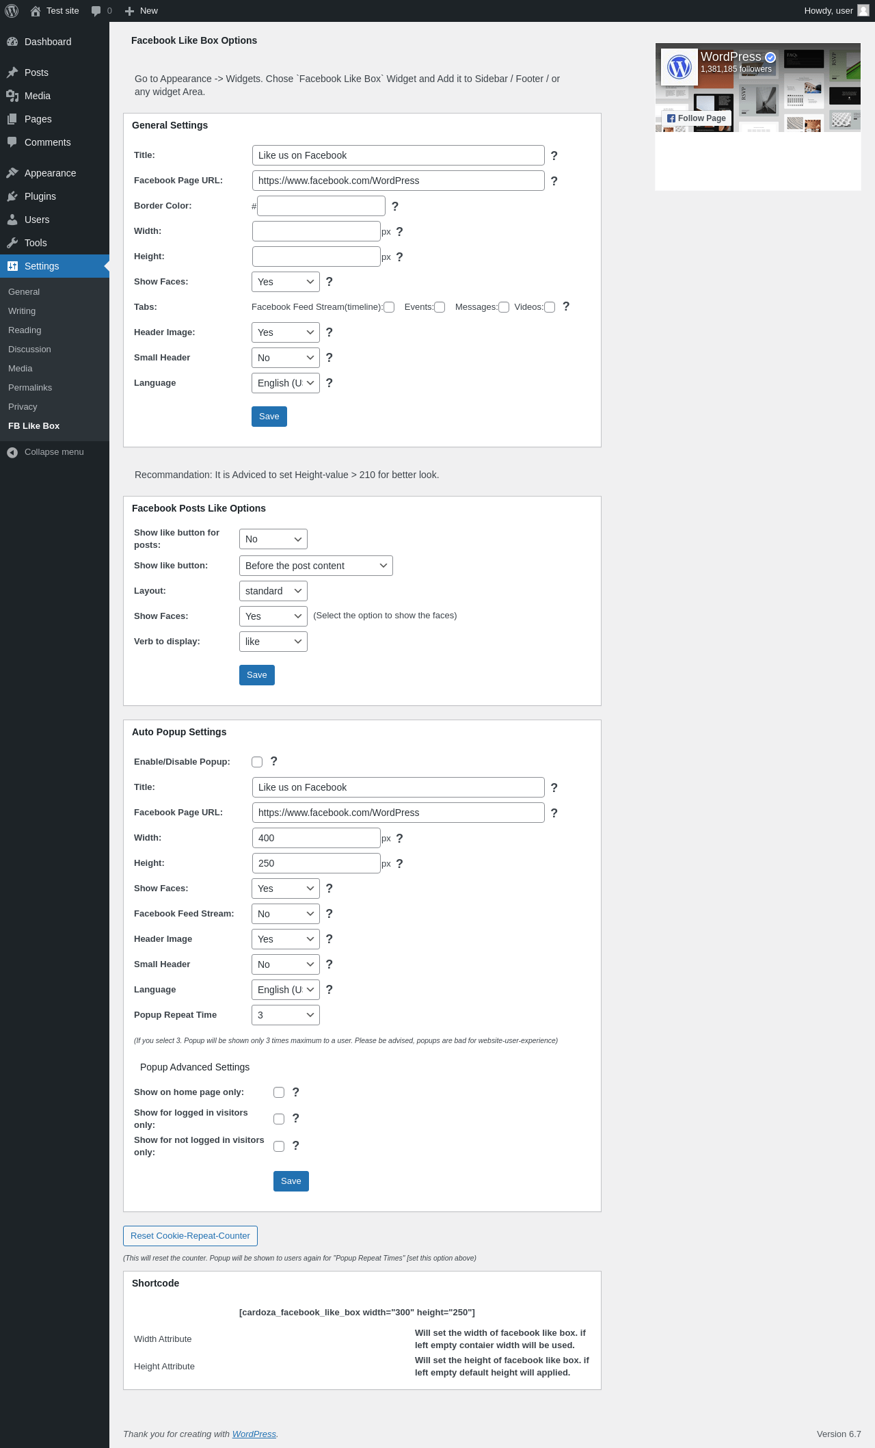
Task: Click the Reset Cookie-Repeat-Counter button
Action: point(190,1236)
